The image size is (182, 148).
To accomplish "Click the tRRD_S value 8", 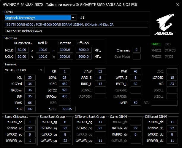I will click(x=100, y=78).
